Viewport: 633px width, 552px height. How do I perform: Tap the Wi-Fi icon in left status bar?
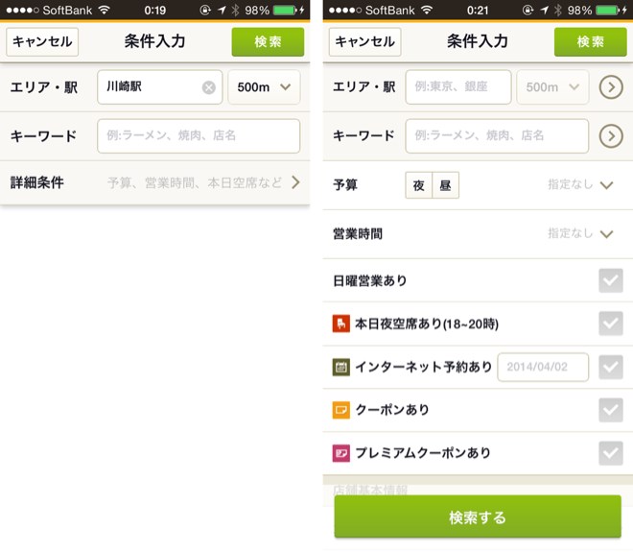click(x=105, y=10)
